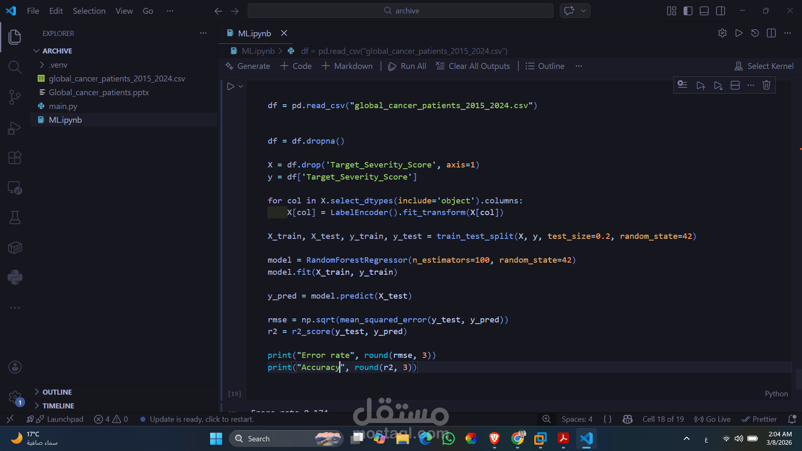Click the zoom icon in status bar
The height and width of the screenshot is (451, 802).
pyautogui.click(x=546, y=419)
